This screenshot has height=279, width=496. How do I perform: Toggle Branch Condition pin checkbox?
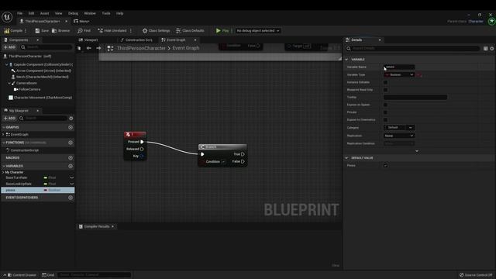(223, 162)
